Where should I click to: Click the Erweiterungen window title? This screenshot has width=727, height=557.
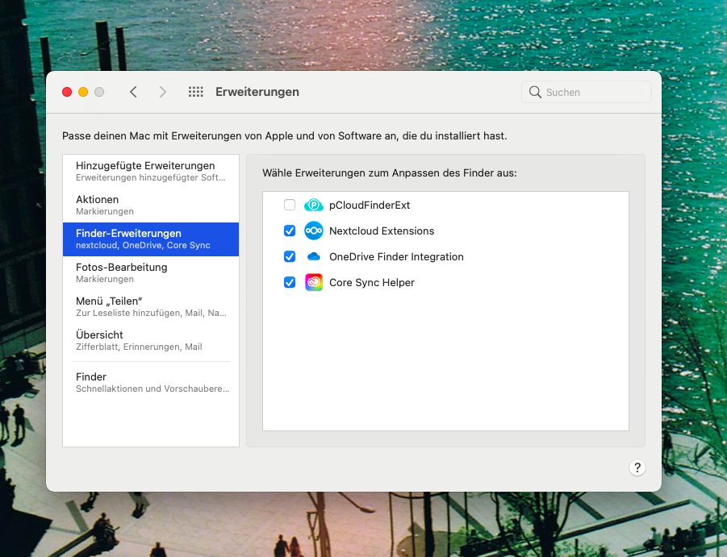[x=257, y=92]
